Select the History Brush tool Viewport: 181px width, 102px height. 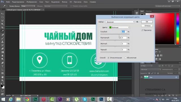(3, 45)
